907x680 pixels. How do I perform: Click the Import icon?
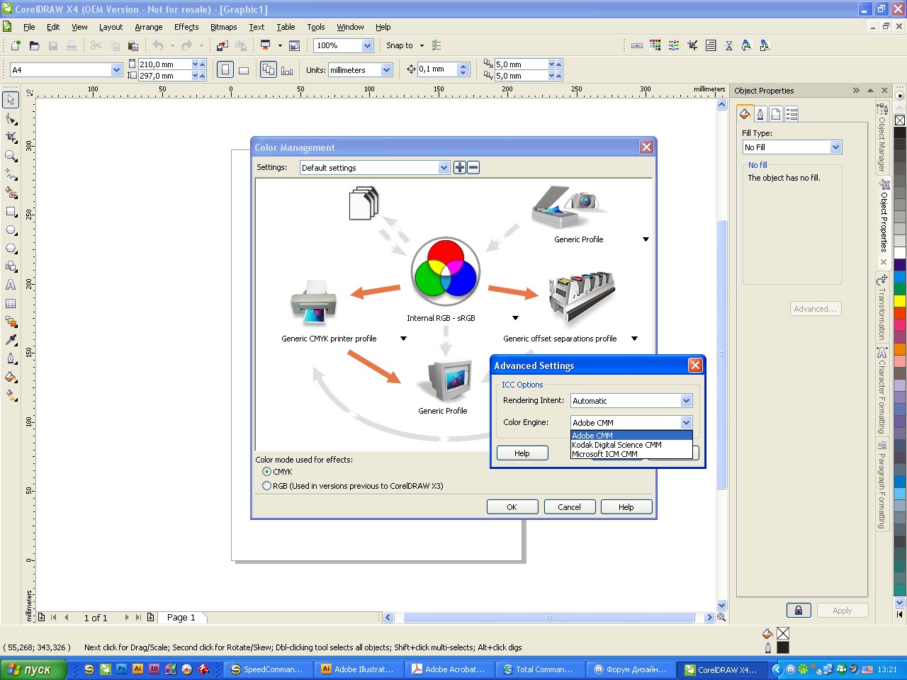coord(222,45)
